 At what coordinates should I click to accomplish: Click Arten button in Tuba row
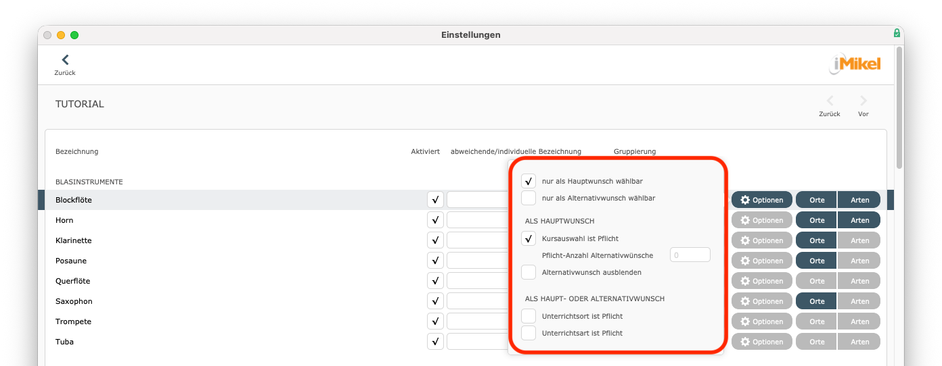point(859,342)
